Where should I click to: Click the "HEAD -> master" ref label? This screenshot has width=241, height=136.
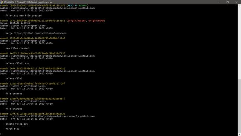78,6
